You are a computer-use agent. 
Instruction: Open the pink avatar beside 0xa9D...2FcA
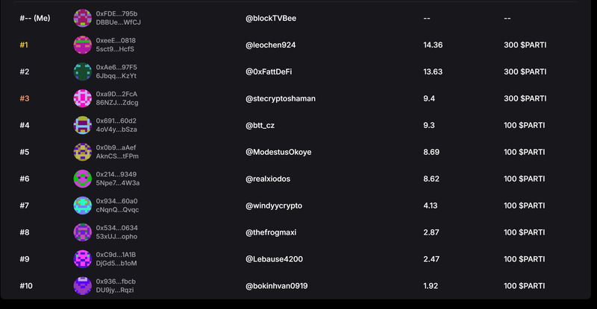tap(82, 98)
